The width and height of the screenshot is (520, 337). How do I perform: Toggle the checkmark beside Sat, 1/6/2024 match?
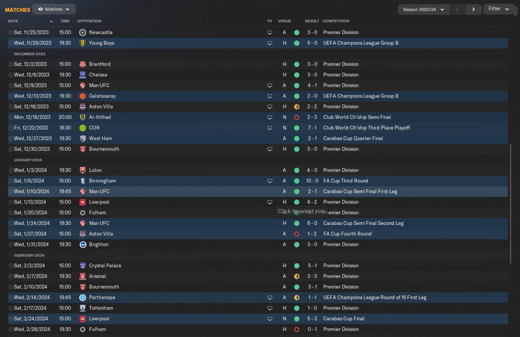click(11, 181)
